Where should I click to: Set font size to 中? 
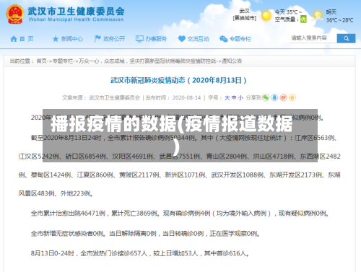(x=234, y=98)
